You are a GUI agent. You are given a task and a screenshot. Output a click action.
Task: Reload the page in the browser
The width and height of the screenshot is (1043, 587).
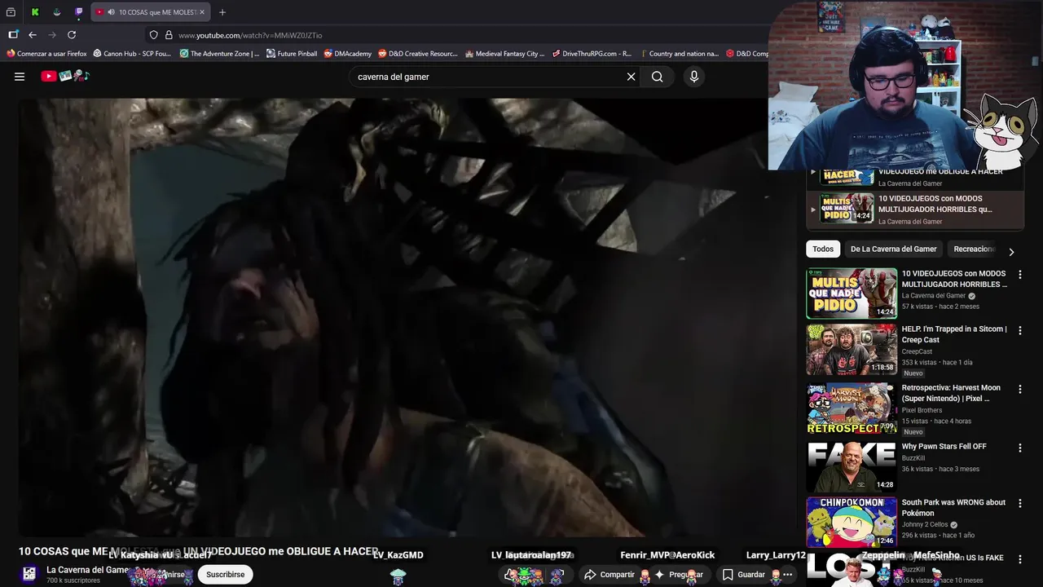[x=72, y=35]
